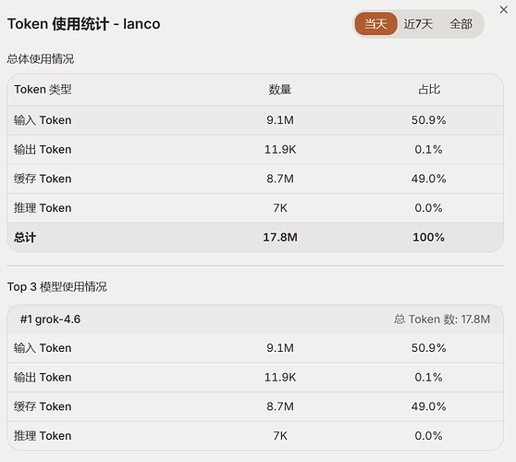Select the 输入 Token row in overall table
Viewport: 516px width, 462px height.
point(255,120)
